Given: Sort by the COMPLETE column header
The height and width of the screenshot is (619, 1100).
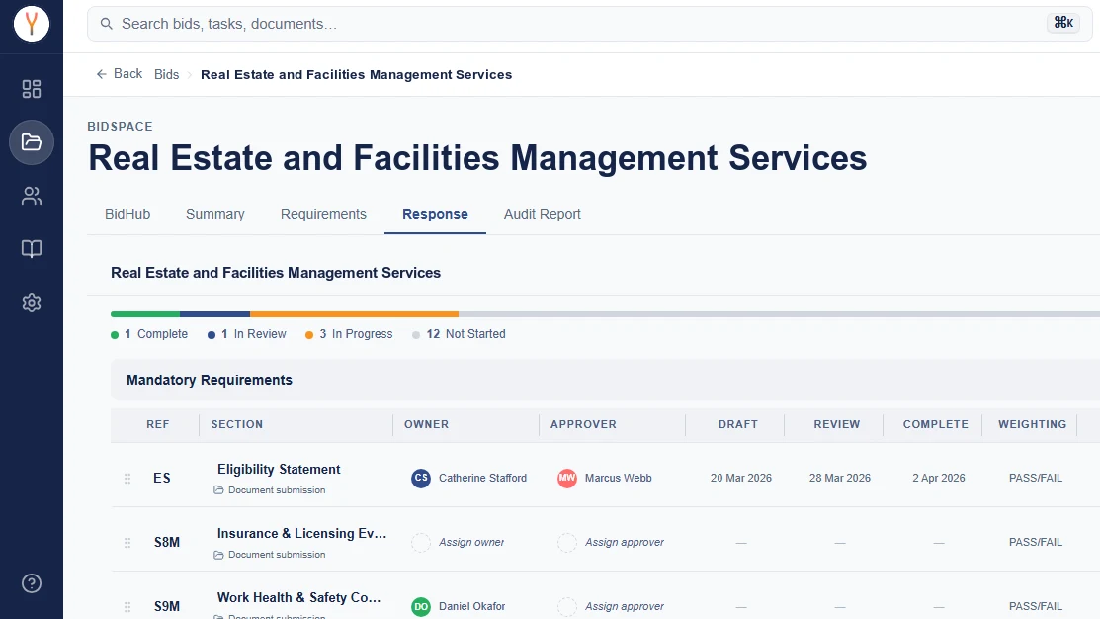Looking at the screenshot, I should coord(936,424).
